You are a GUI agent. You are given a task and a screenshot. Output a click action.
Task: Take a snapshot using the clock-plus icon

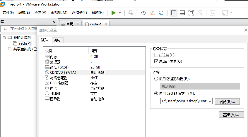click(x=143, y=13)
